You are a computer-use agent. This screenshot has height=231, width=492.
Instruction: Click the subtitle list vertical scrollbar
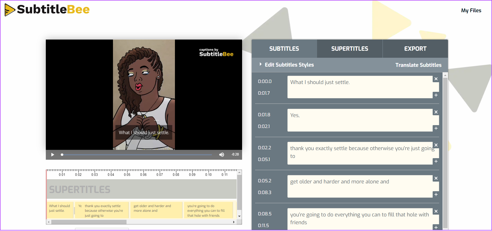(x=445, y=153)
